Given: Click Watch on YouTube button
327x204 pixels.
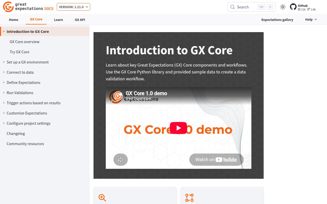Looking at the screenshot, I should tap(216, 160).
